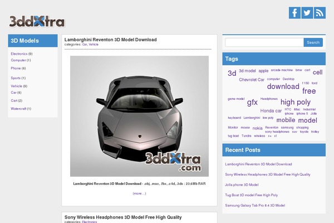Open the Sports category
334x223 pixels.
[x=16, y=78]
